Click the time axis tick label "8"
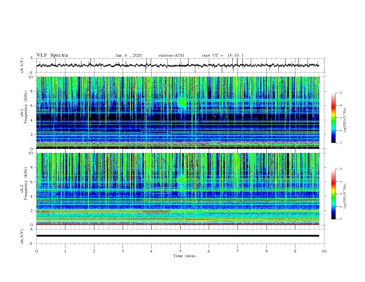 [x=266, y=251]
